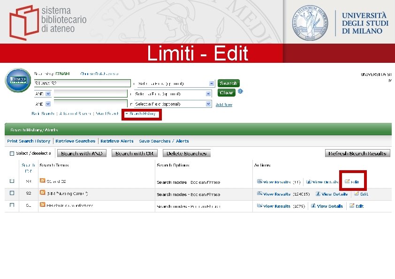Viewport: 395px width, 279px height.
Task: Collapse the Search History expander link
Action: click(x=141, y=114)
